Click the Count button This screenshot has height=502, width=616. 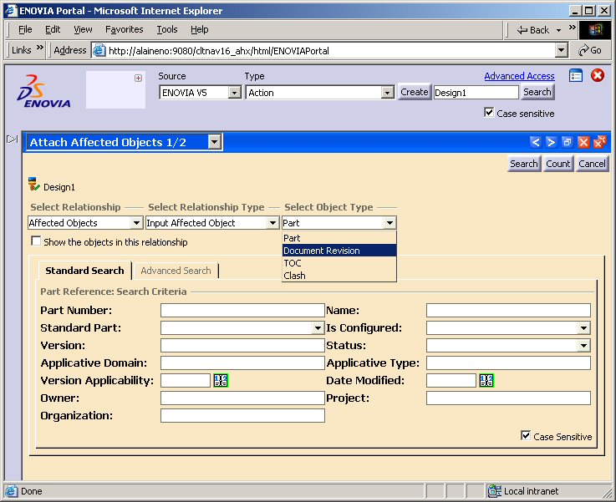pyautogui.click(x=557, y=164)
